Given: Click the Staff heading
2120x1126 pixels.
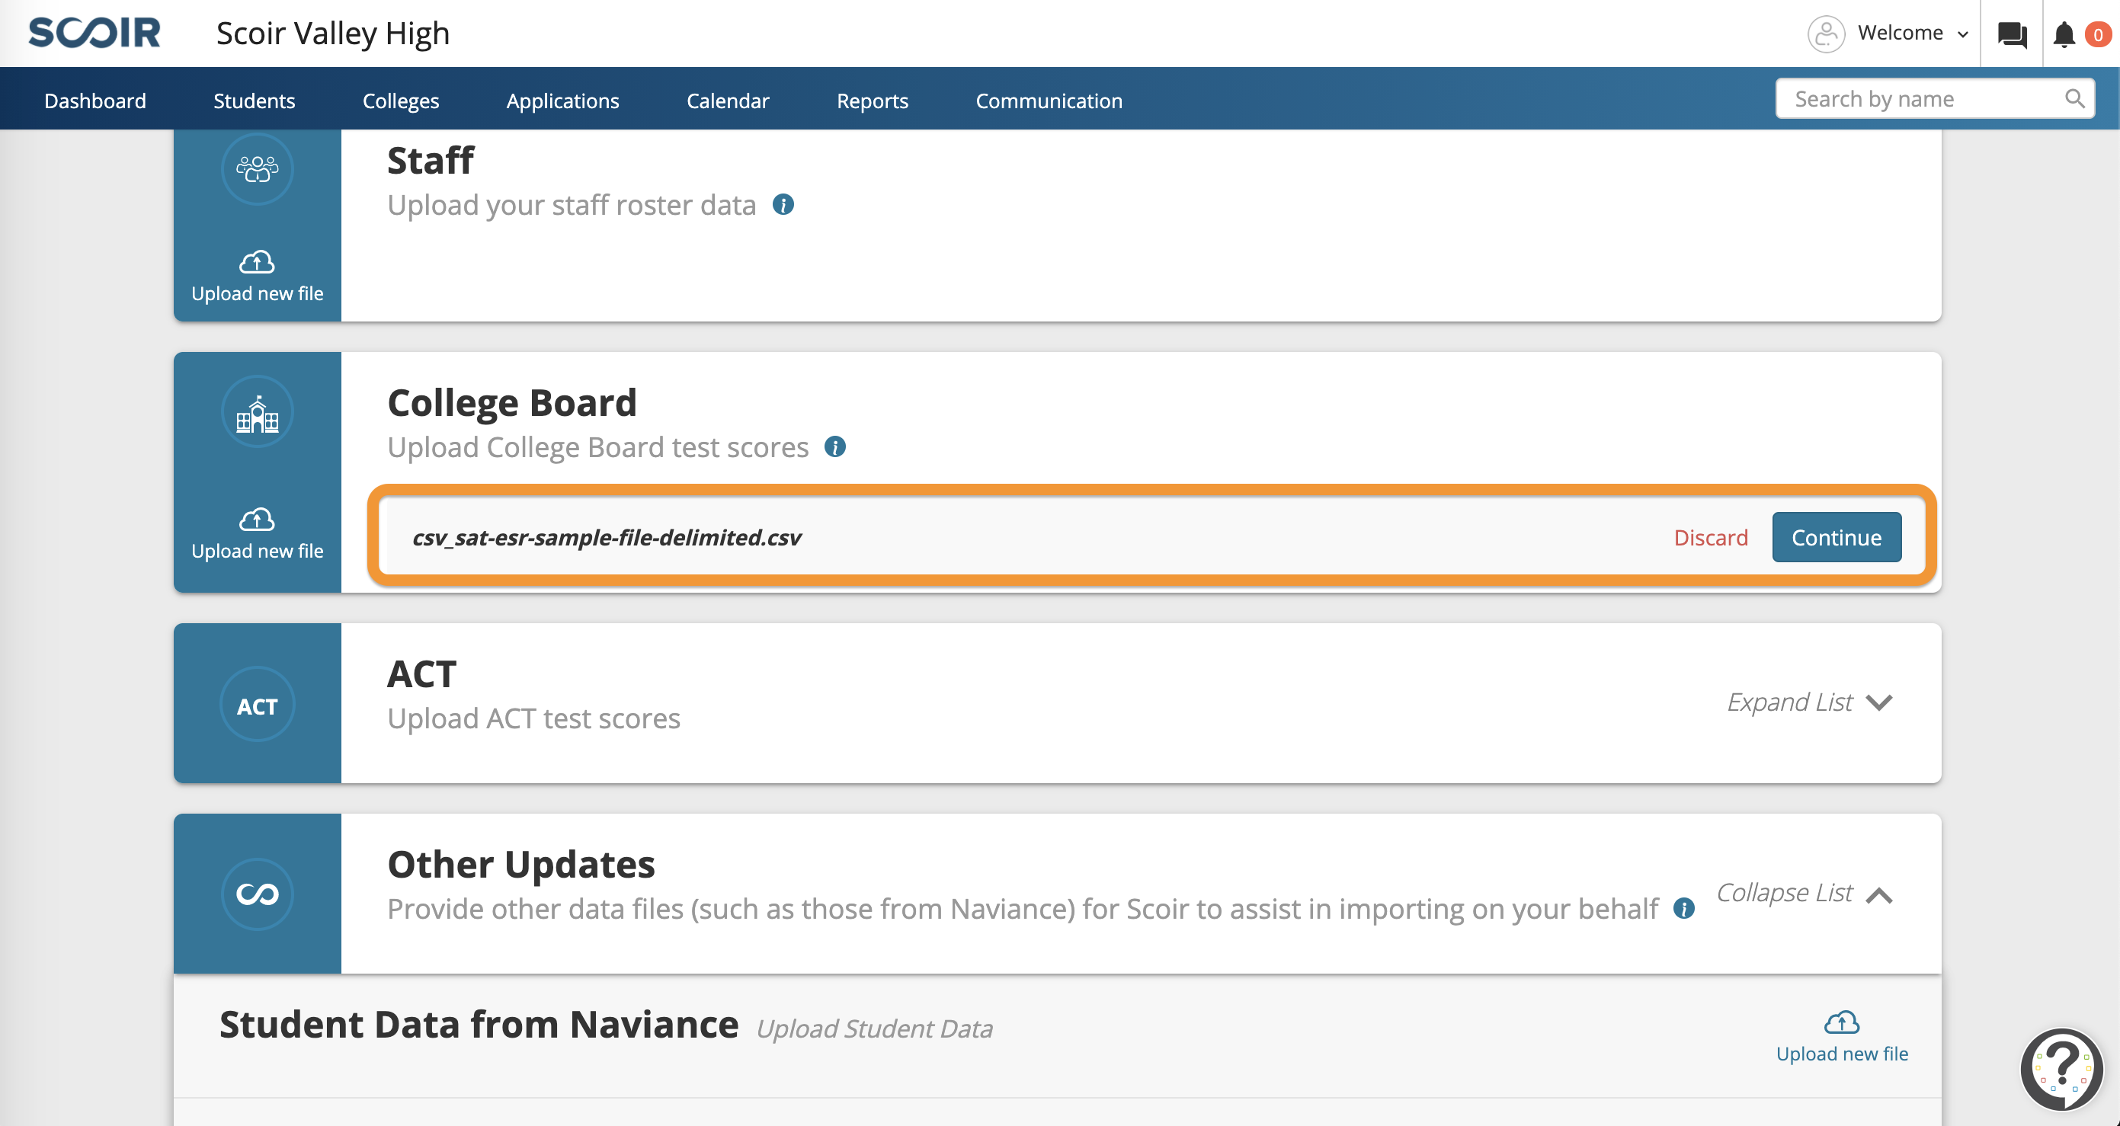Looking at the screenshot, I should click(x=431, y=161).
